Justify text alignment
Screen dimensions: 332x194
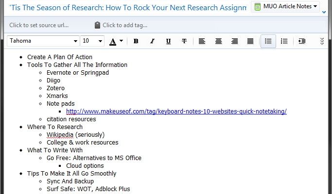click(250, 41)
